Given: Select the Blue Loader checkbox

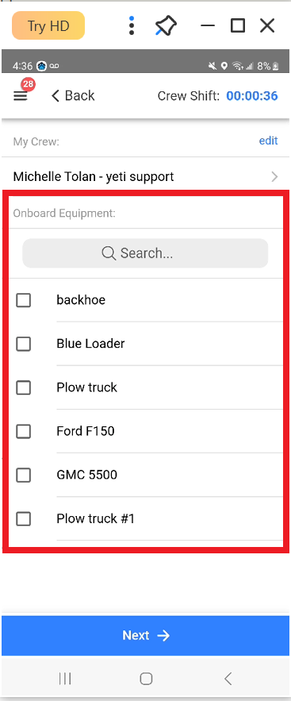Looking at the screenshot, I should click(23, 344).
